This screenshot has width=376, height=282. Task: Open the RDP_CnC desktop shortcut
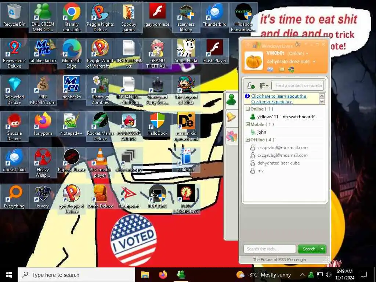(157, 197)
